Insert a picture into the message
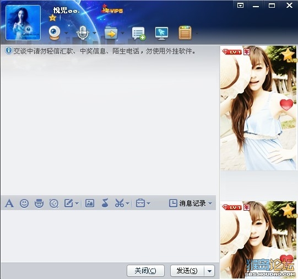 (90, 203)
